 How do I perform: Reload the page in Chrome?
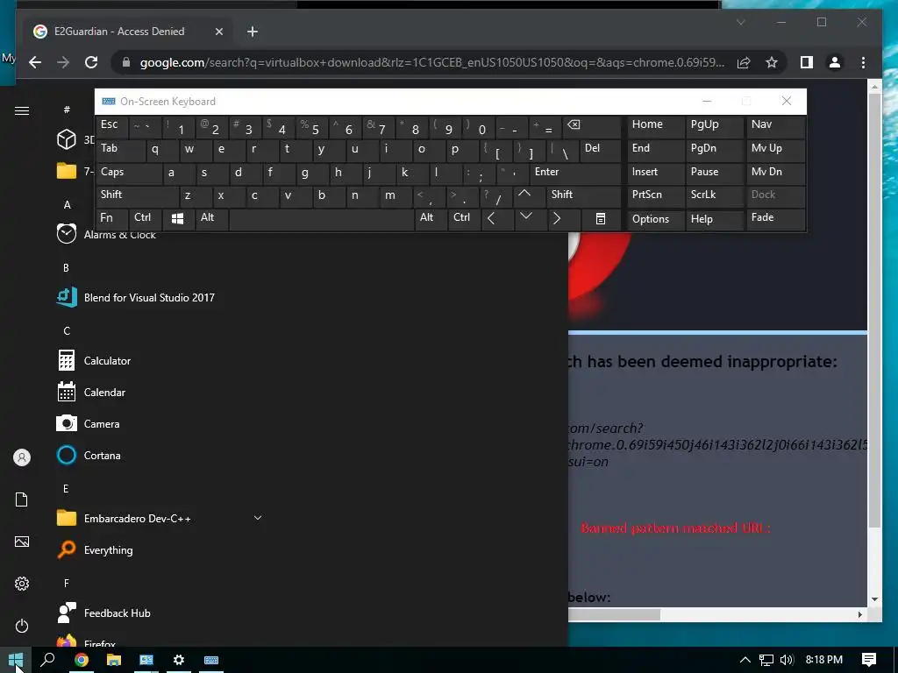(91, 62)
